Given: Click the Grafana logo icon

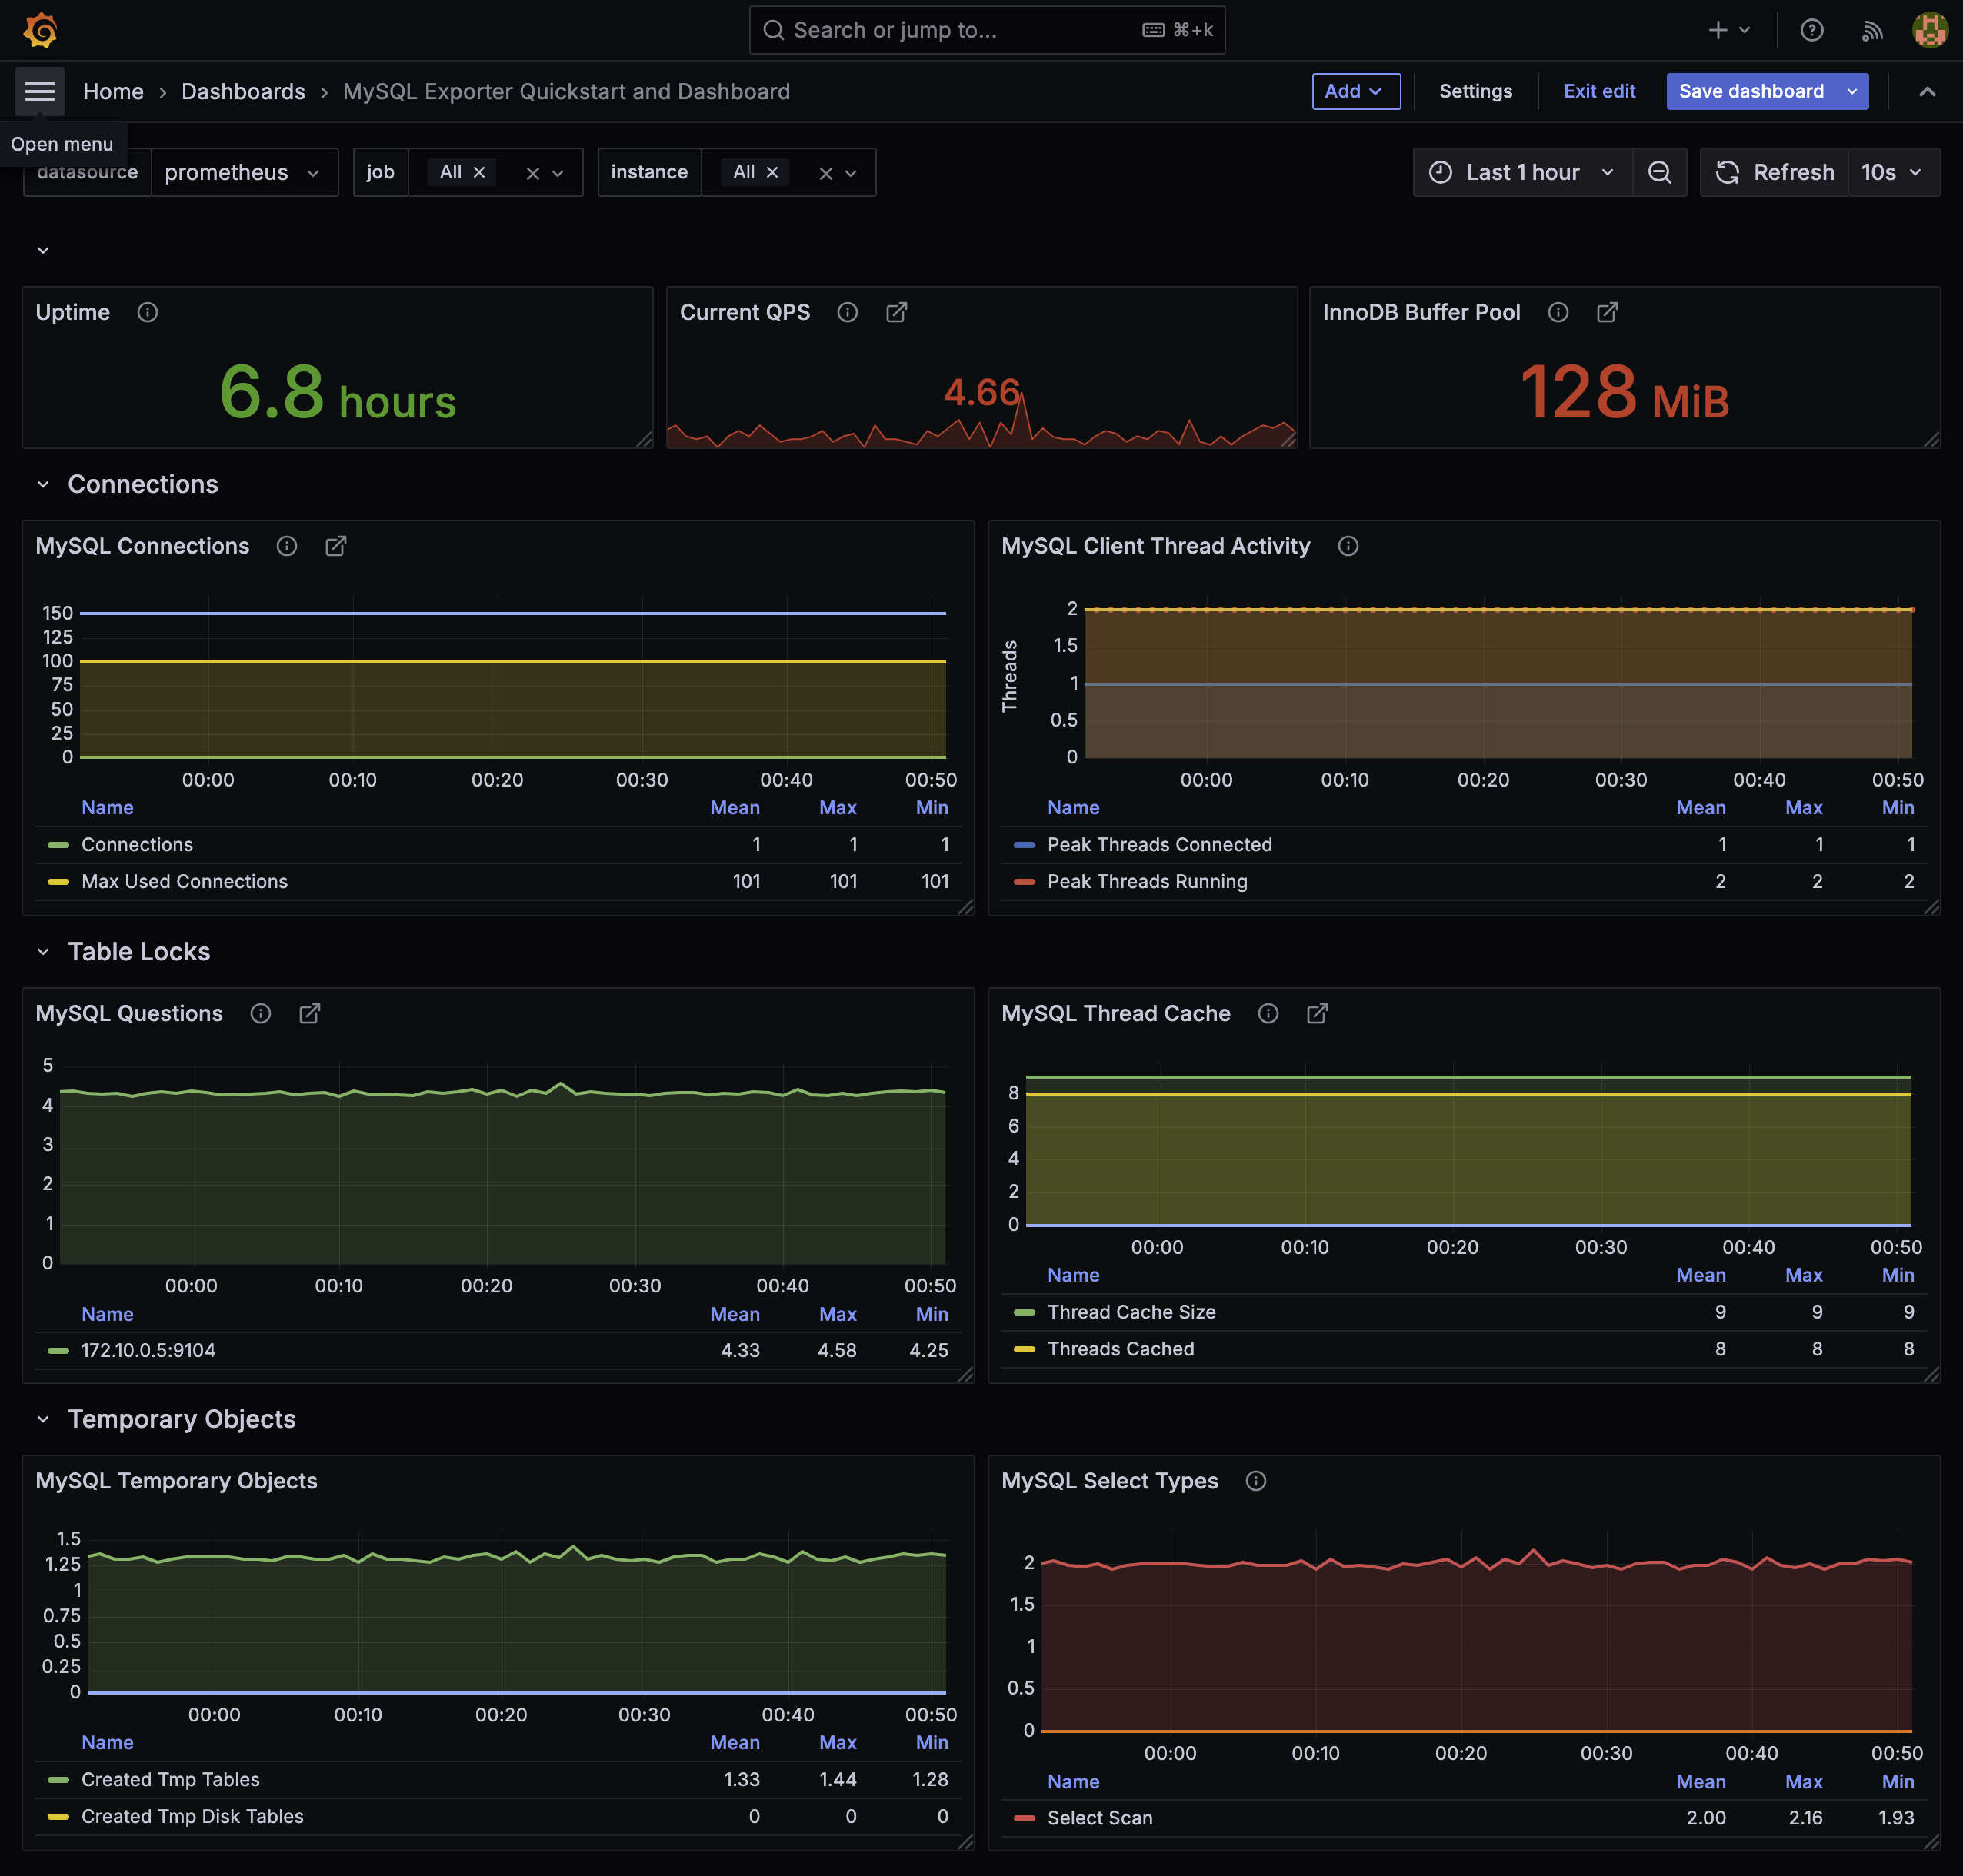Looking at the screenshot, I should (40, 30).
